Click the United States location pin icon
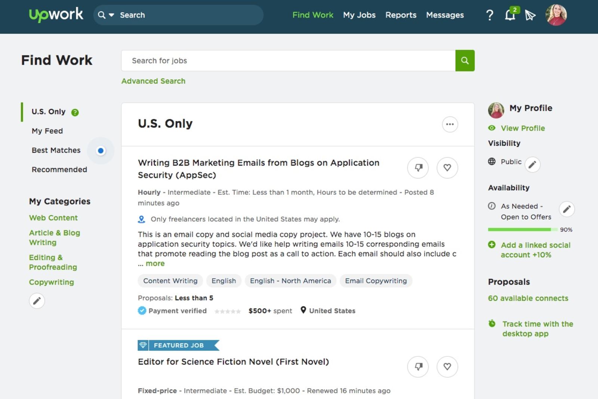Image resolution: width=598 pixels, height=399 pixels. click(303, 310)
